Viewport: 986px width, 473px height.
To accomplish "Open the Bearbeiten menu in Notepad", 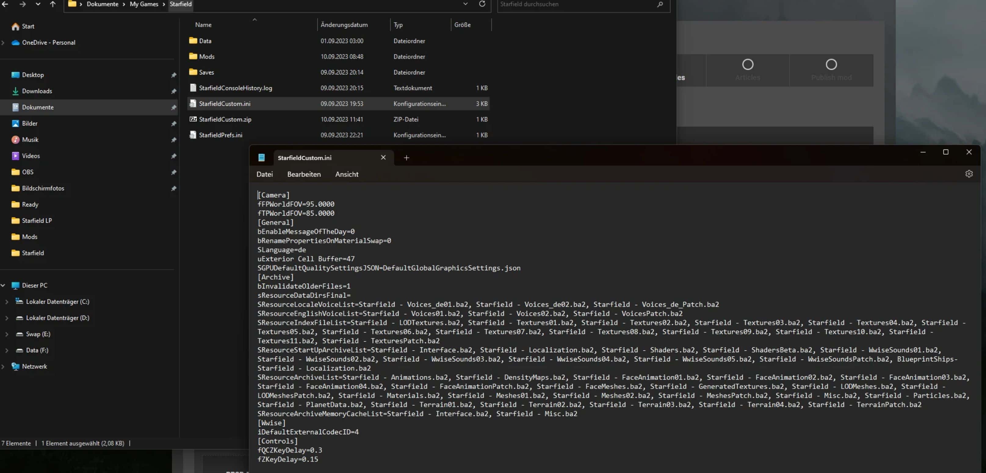I will click(x=304, y=174).
